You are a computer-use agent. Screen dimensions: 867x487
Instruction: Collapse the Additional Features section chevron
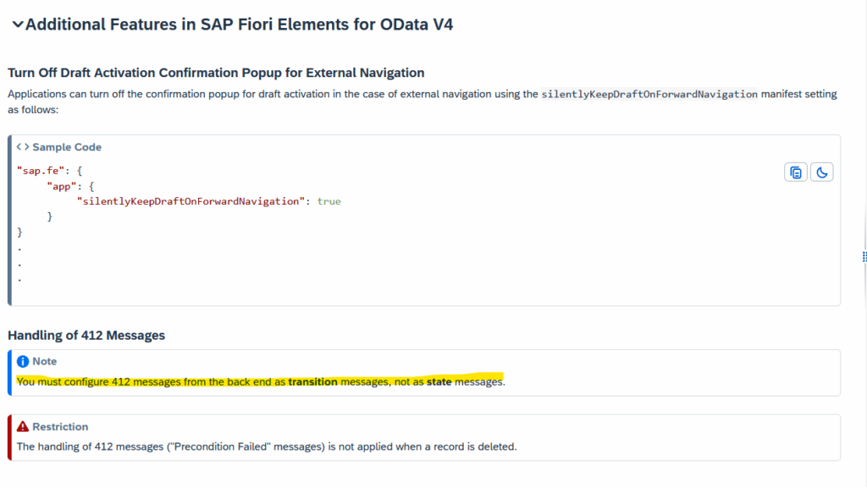18,25
